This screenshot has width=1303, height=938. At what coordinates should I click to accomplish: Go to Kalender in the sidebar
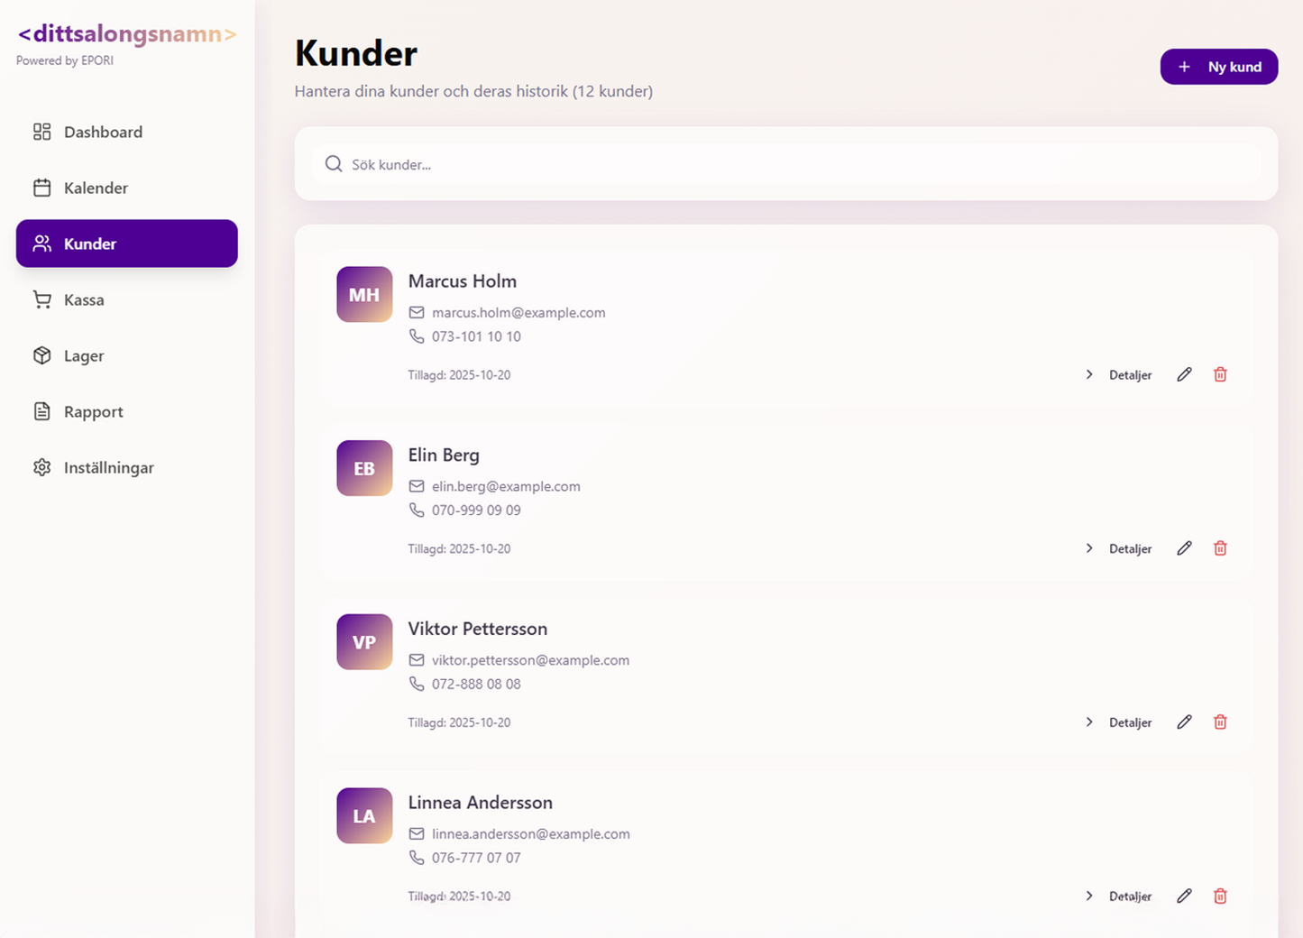click(127, 188)
